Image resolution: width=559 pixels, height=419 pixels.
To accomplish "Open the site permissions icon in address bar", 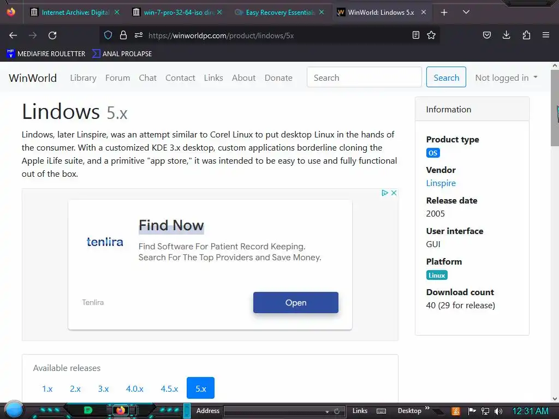I will click(x=139, y=35).
